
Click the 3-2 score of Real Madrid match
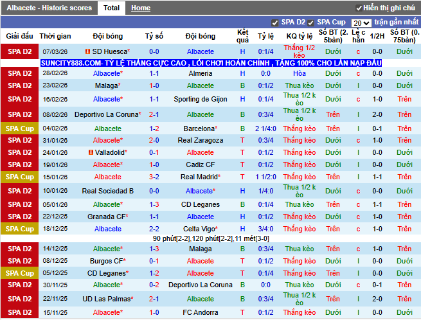tap(154, 177)
